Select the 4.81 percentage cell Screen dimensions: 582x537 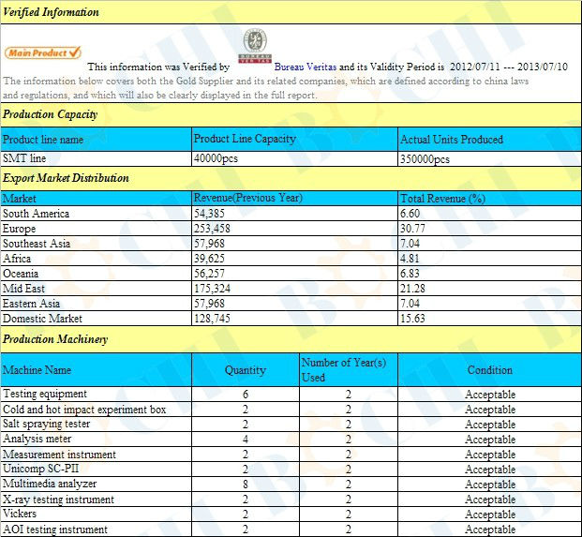489,259
